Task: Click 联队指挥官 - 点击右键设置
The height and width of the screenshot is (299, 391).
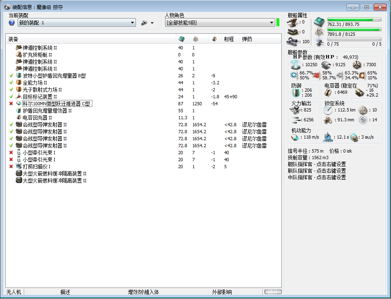Action: pos(317,171)
